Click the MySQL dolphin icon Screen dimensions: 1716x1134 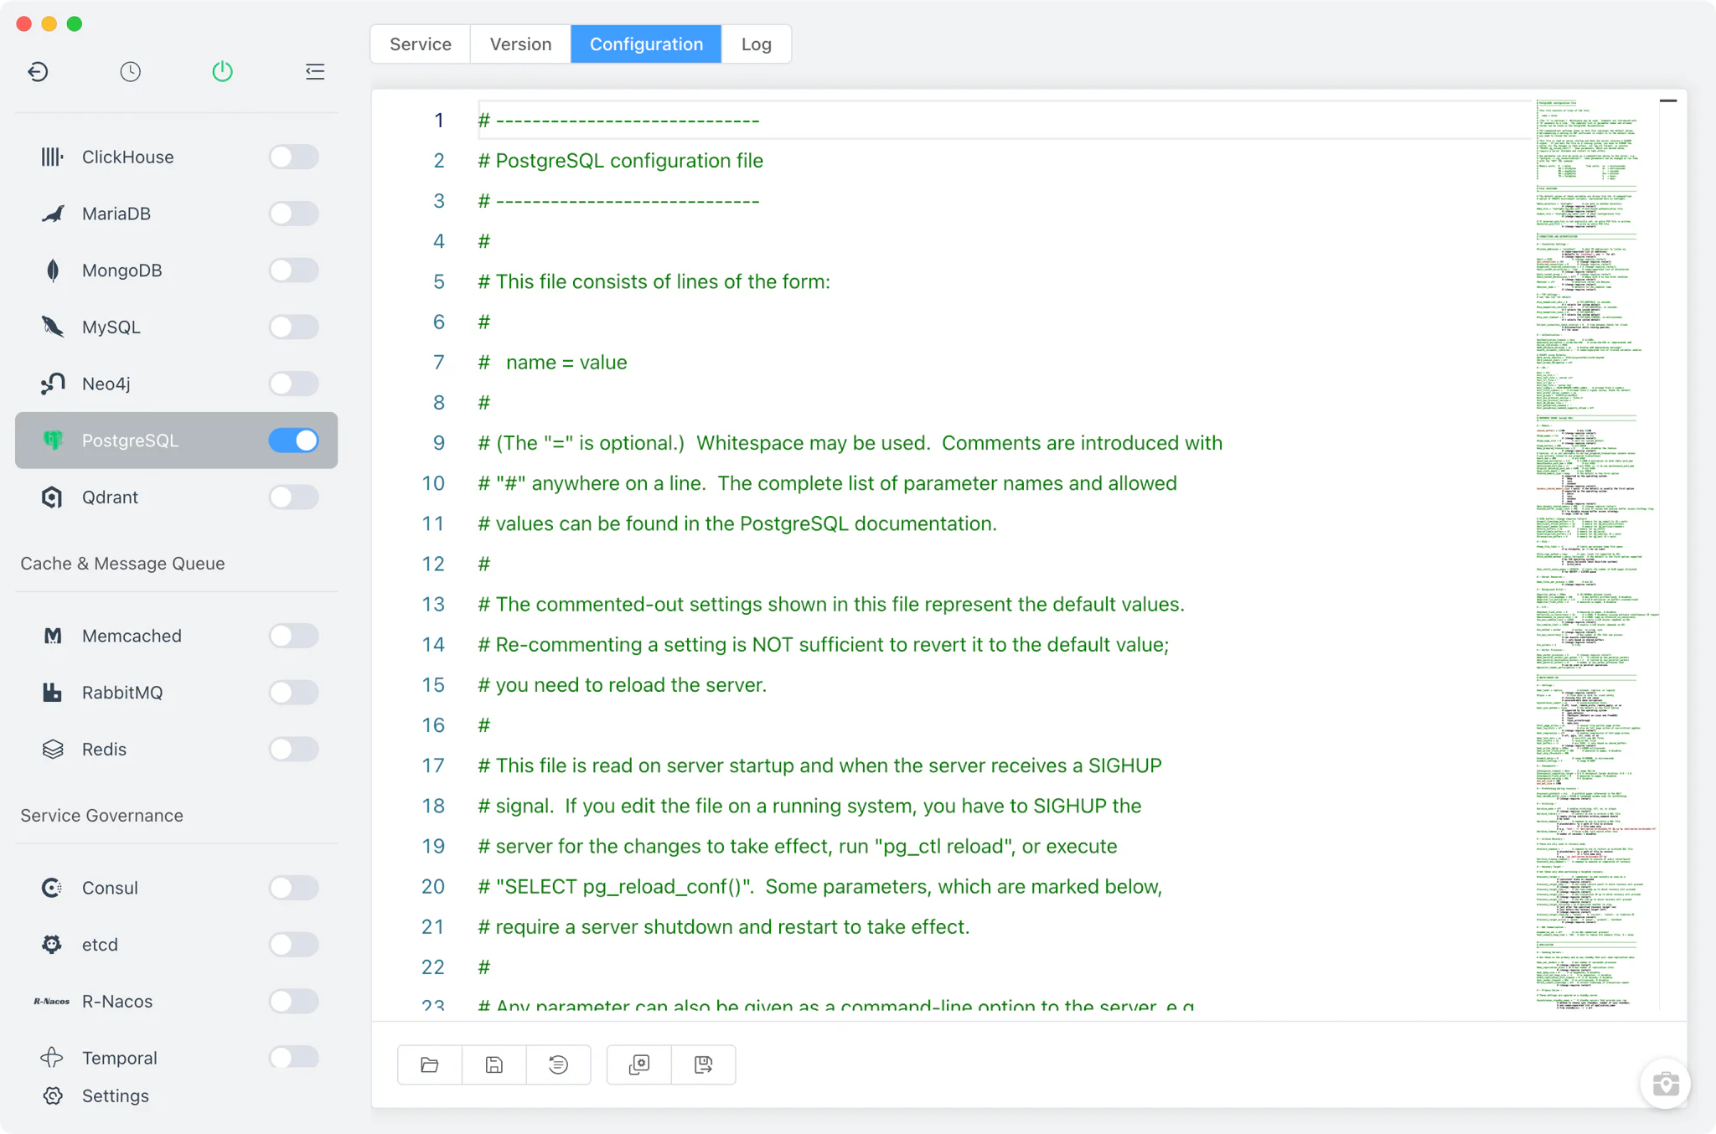point(52,327)
